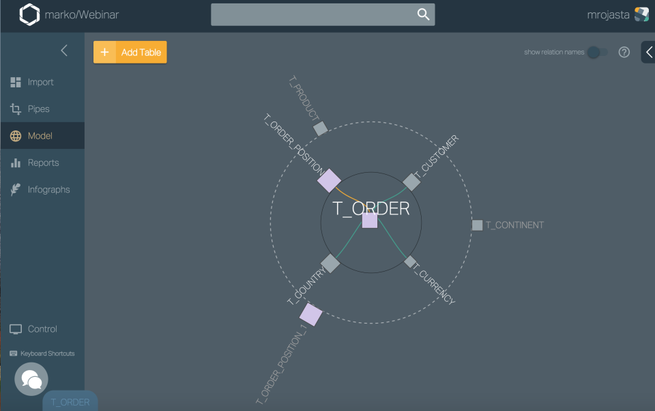Image resolution: width=655 pixels, height=411 pixels.
Task: Expand the right side panel chevron
Action: point(649,52)
